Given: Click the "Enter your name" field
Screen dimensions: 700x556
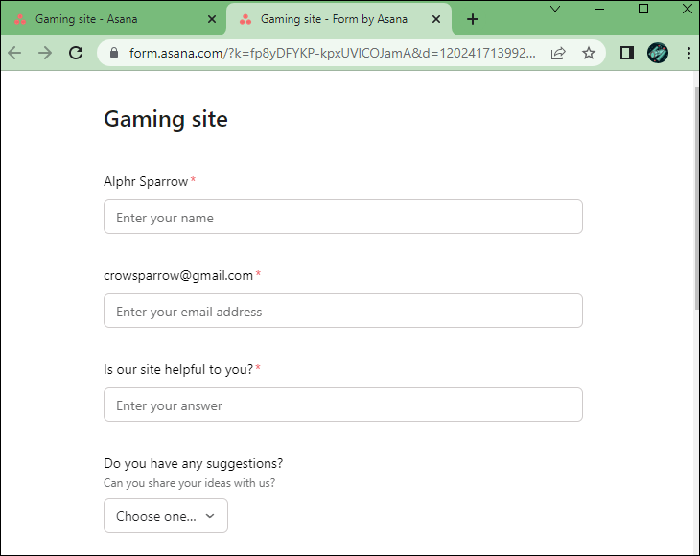Looking at the screenshot, I should point(342,218).
